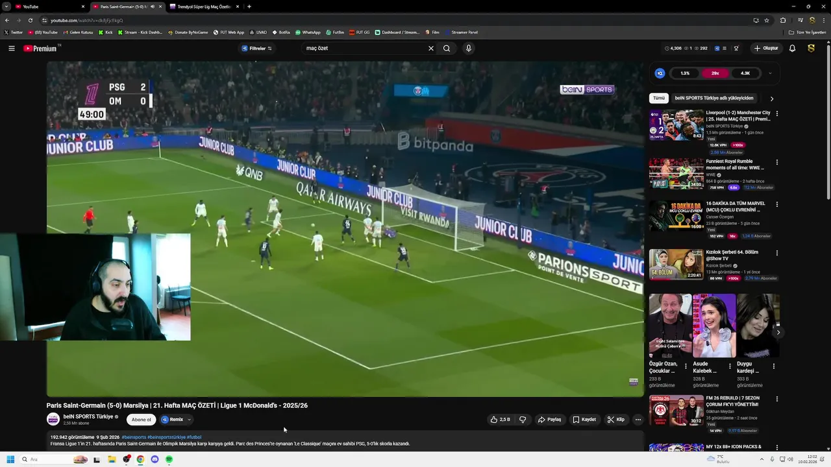Click the beIN SPORTS Türkiye channel avatar
The width and height of the screenshot is (831, 467).
pos(53,420)
